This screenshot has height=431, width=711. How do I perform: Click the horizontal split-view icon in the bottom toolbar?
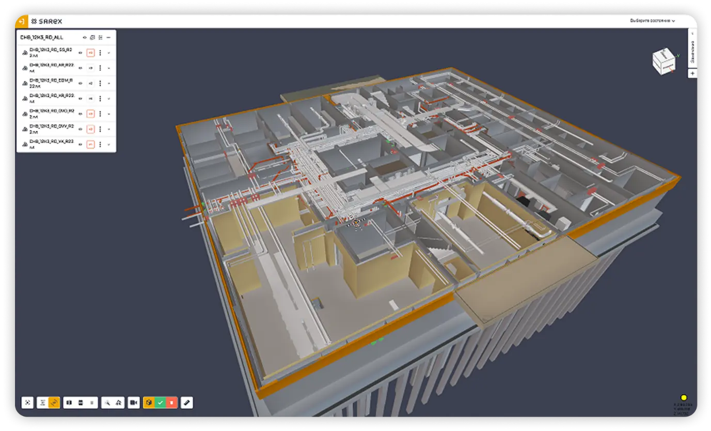[81, 403]
